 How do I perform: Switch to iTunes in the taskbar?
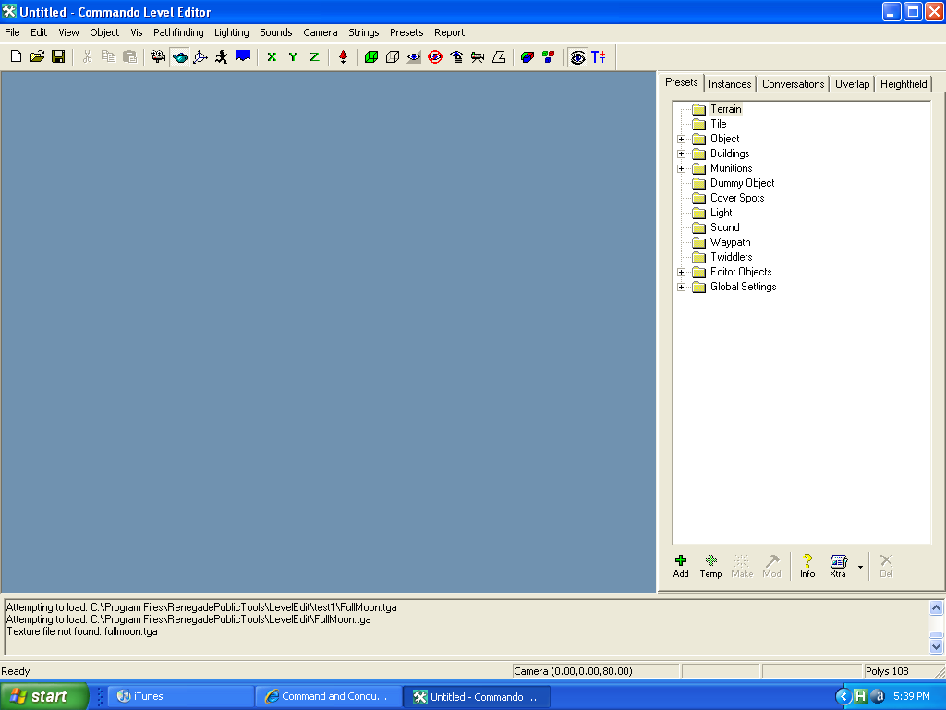pos(180,696)
